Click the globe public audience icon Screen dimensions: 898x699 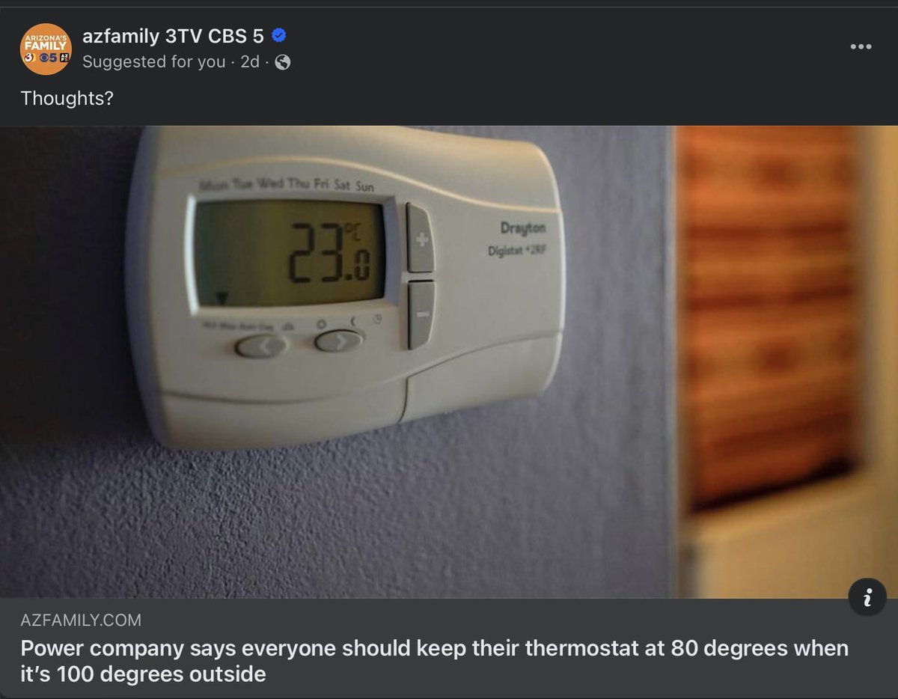point(282,63)
